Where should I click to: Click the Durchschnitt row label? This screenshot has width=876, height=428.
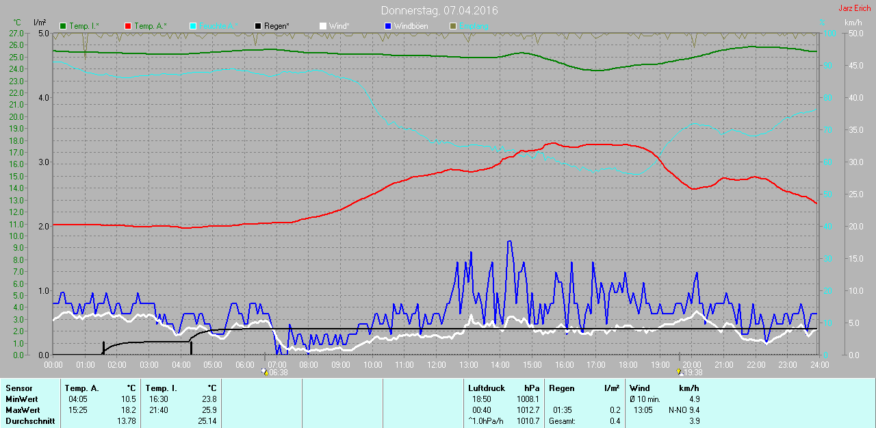[x=30, y=421]
